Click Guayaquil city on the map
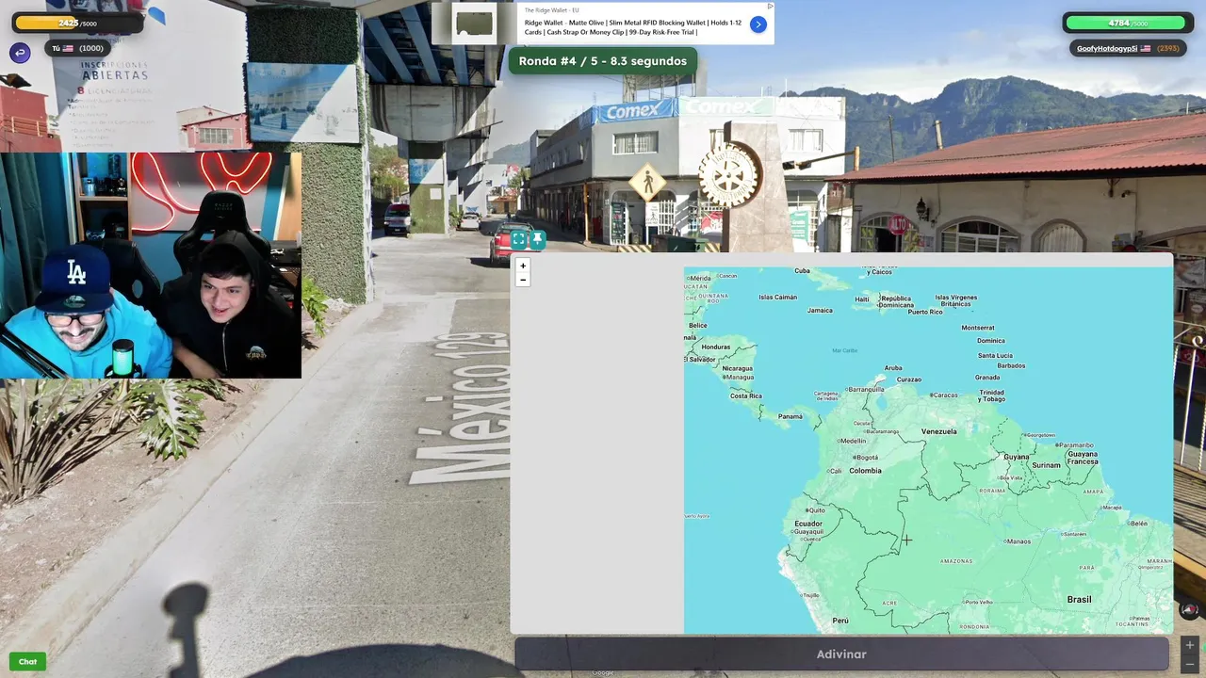The height and width of the screenshot is (678, 1206). tap(808, 532)
